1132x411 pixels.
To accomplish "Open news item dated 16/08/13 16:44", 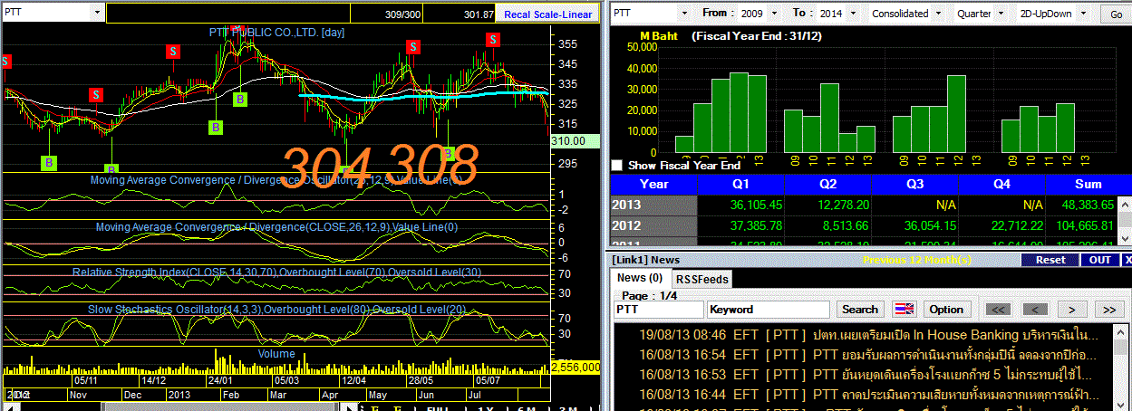I will [x=866, y=393].
